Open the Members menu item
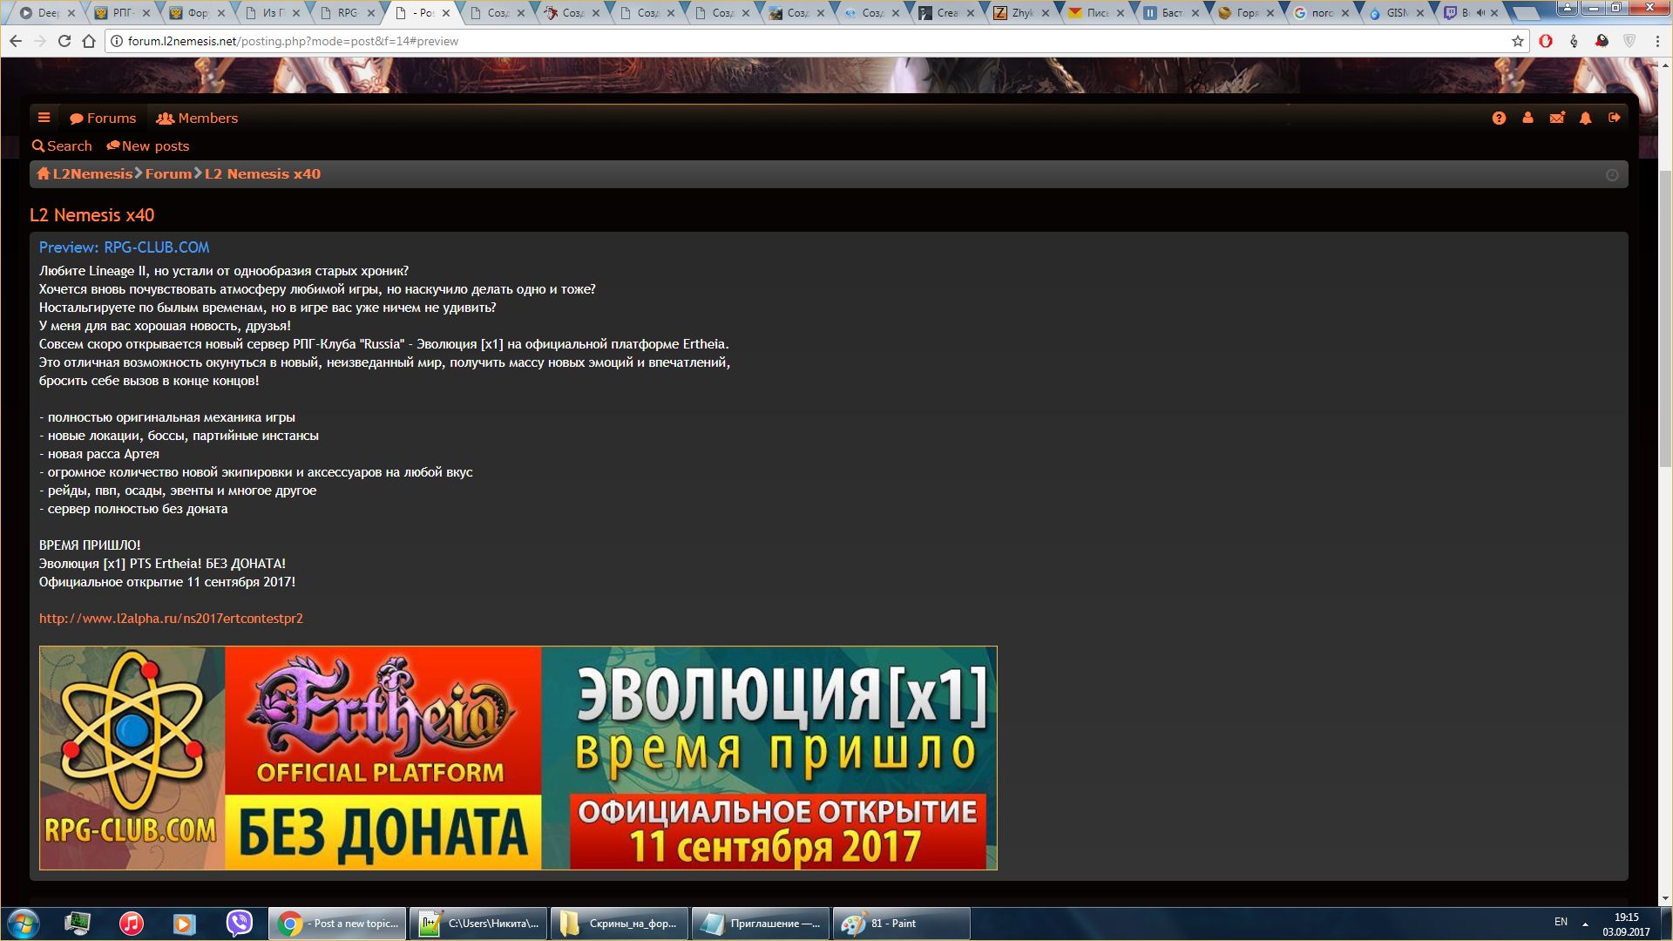The image size is (1673, 941). (197, 118)
